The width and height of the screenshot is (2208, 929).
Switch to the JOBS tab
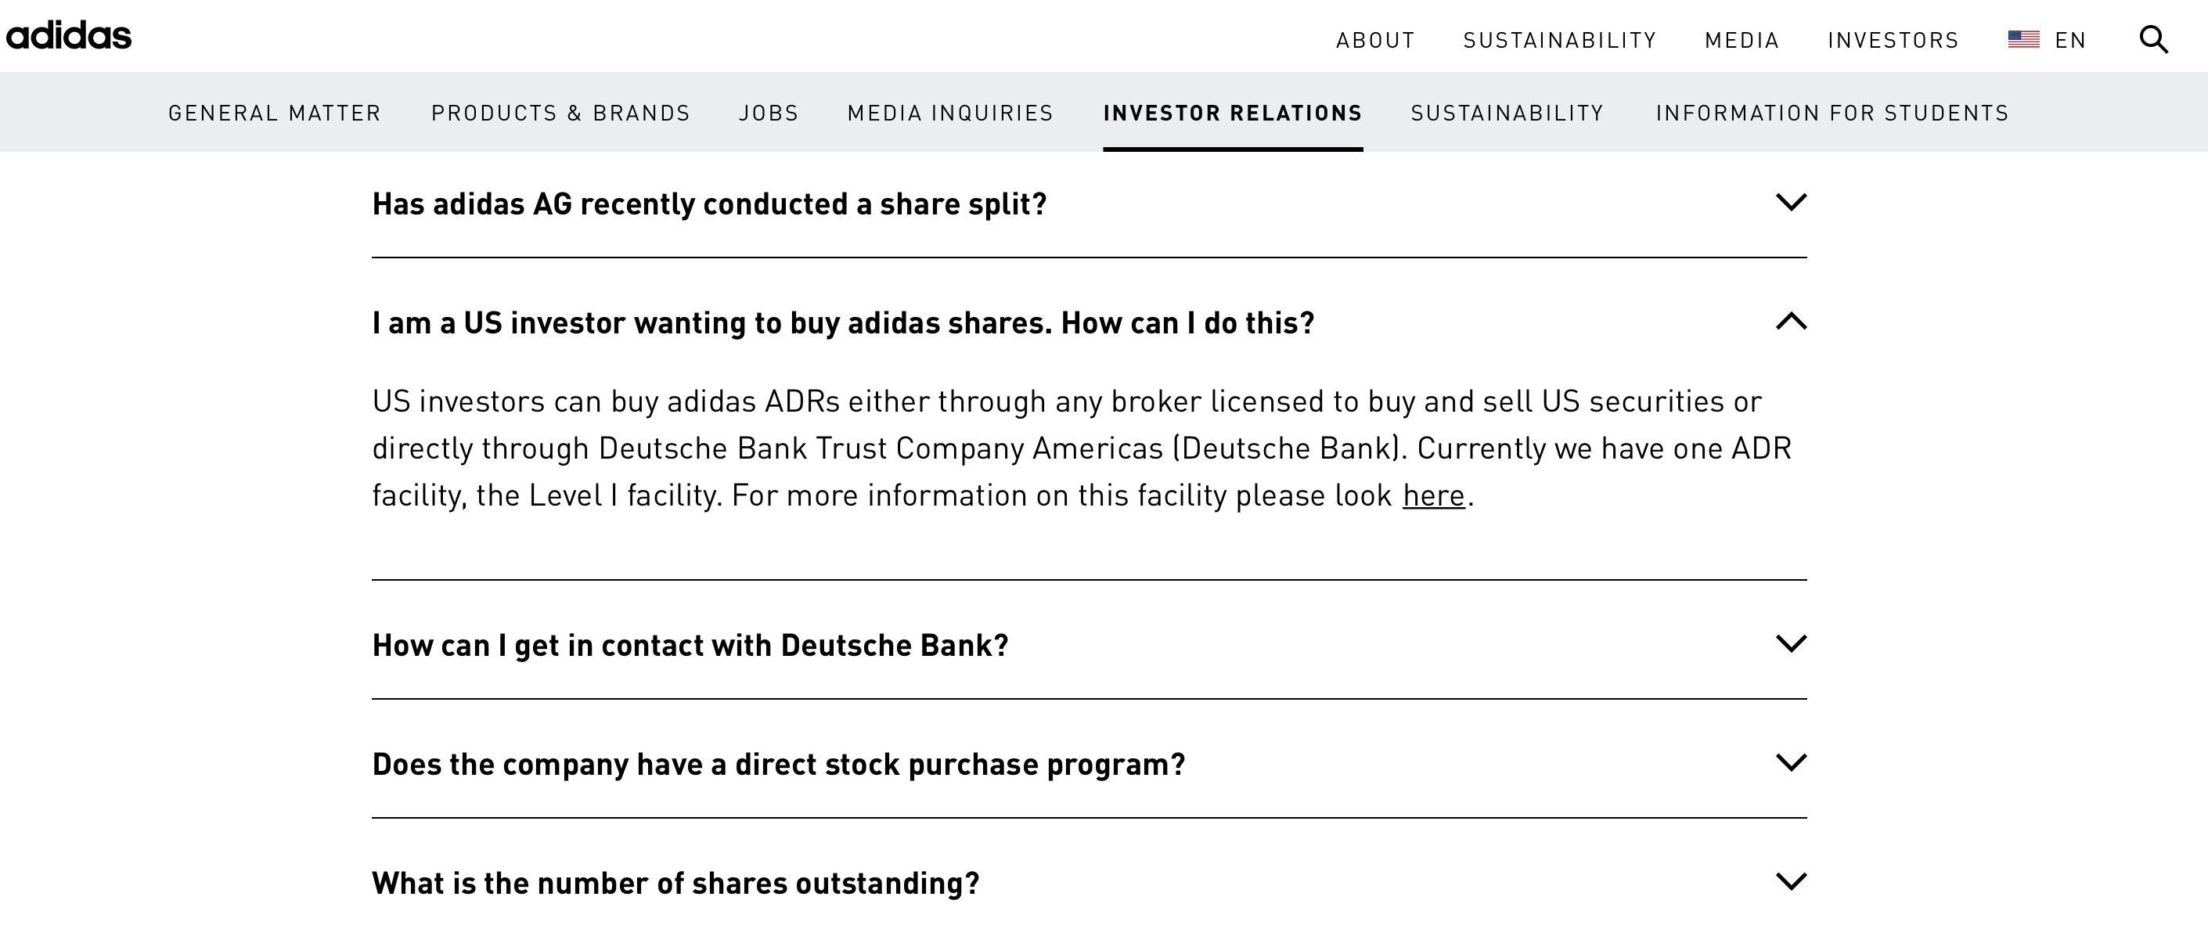pos(769,112)
